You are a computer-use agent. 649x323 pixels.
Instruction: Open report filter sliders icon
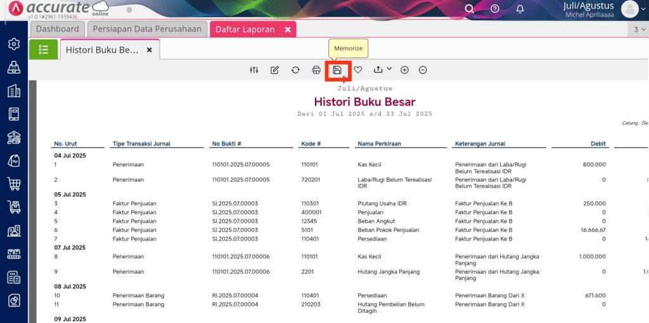[254, 70]
